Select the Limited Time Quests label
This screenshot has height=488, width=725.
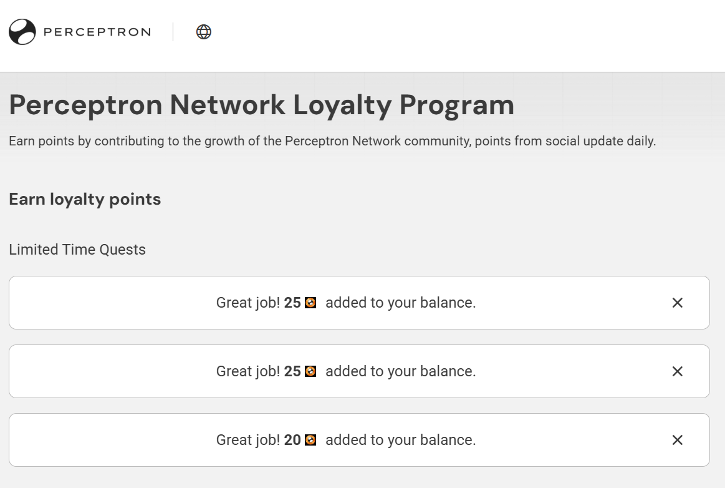[x=77, y=250]
